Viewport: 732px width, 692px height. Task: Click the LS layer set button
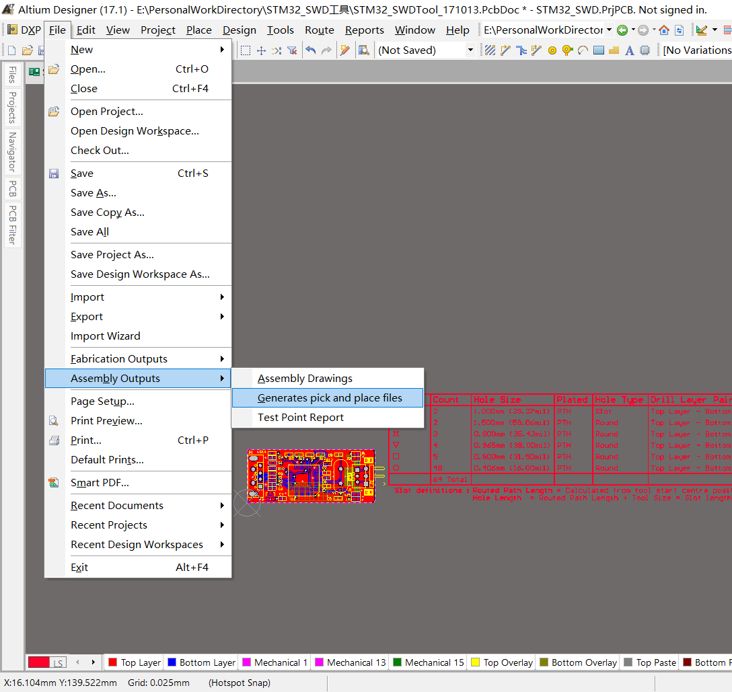tap(58, 663)
